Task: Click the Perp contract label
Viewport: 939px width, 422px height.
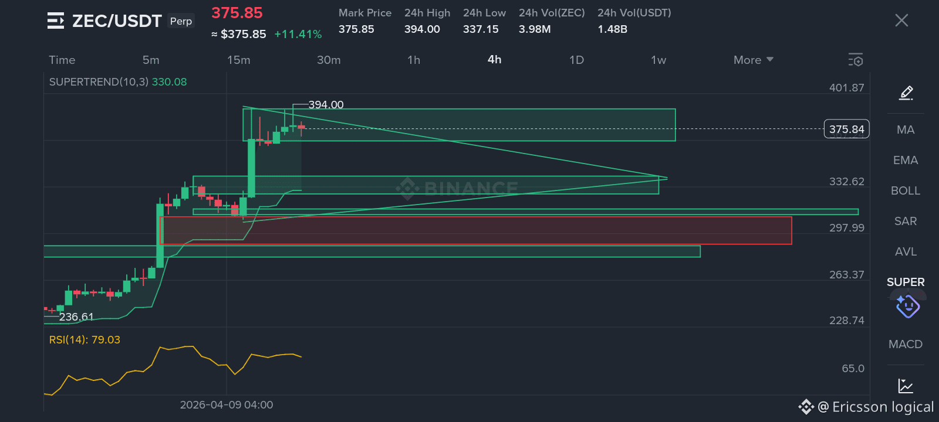Action: tap(181, 21)
